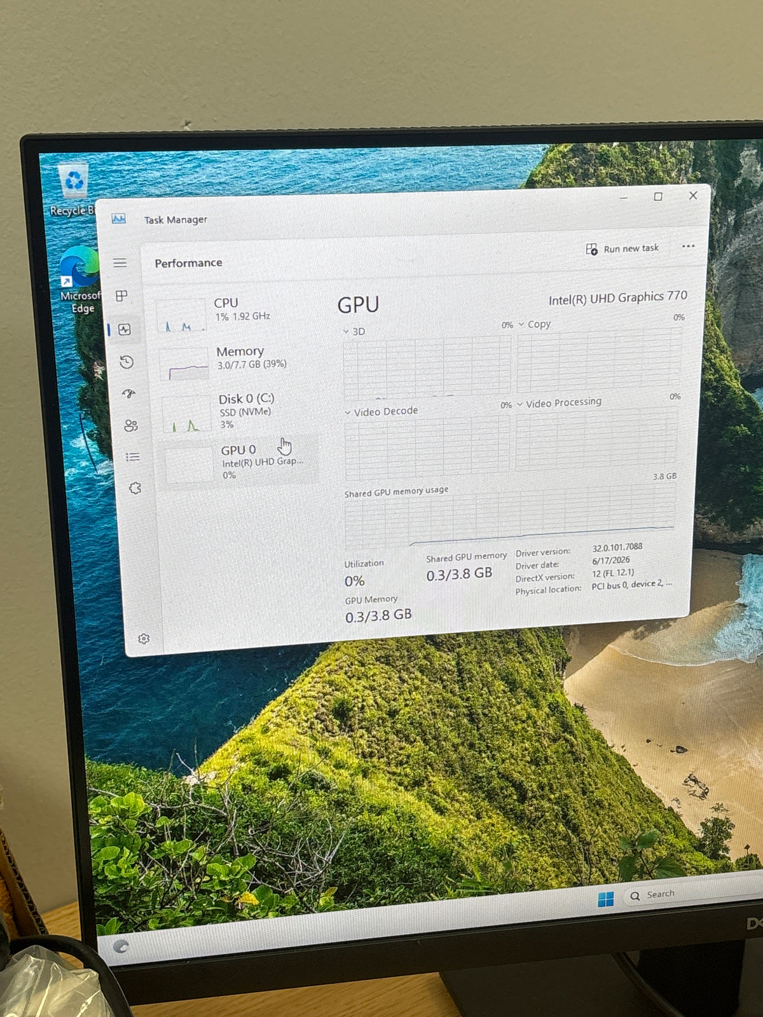Viewport: 763px width, 1017px height.
Task: Click the Performance page heading
Action: click(x=188, y=263)
